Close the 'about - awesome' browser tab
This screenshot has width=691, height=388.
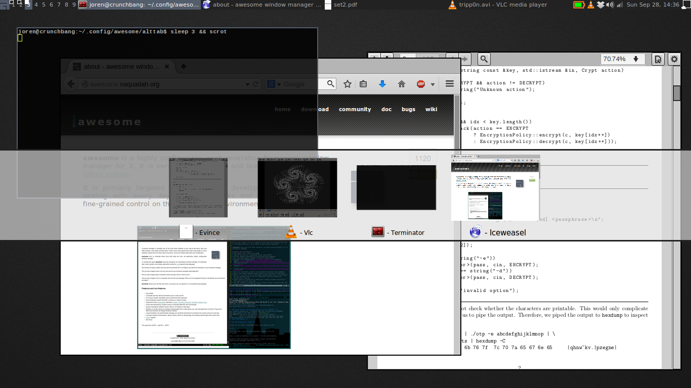point(168,66)
